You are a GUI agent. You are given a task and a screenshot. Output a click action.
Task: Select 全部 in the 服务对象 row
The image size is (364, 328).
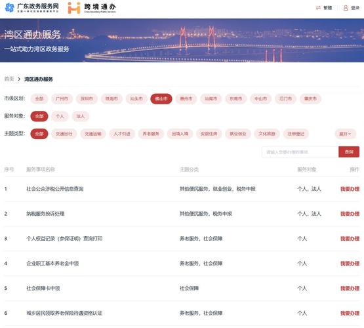(x=39, y=116)
